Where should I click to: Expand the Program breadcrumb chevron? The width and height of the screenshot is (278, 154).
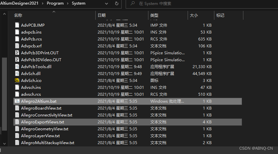68,3
